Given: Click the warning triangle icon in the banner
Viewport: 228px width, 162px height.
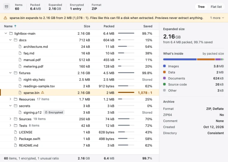Looking at the screenshot, I should tap(5, 18).
